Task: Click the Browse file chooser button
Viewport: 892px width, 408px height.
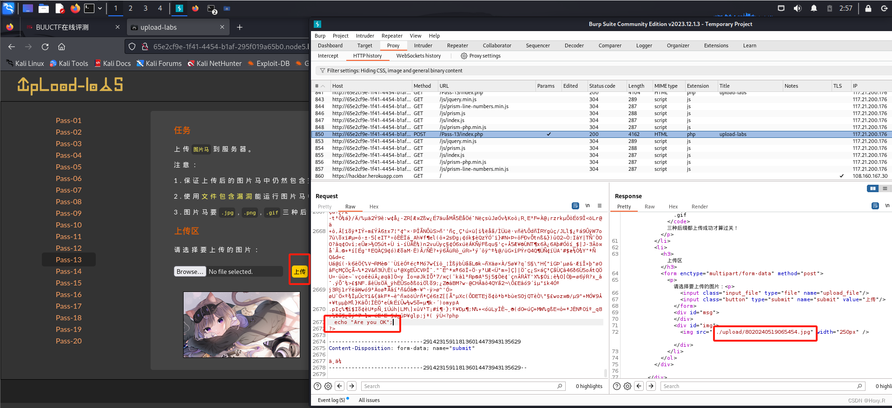Action: tap(190, 272)
